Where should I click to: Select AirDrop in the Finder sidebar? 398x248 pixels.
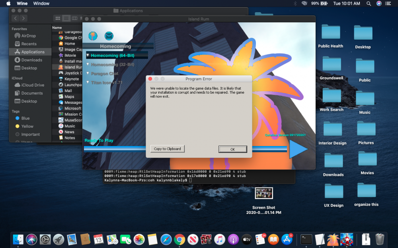pos(28,36)
